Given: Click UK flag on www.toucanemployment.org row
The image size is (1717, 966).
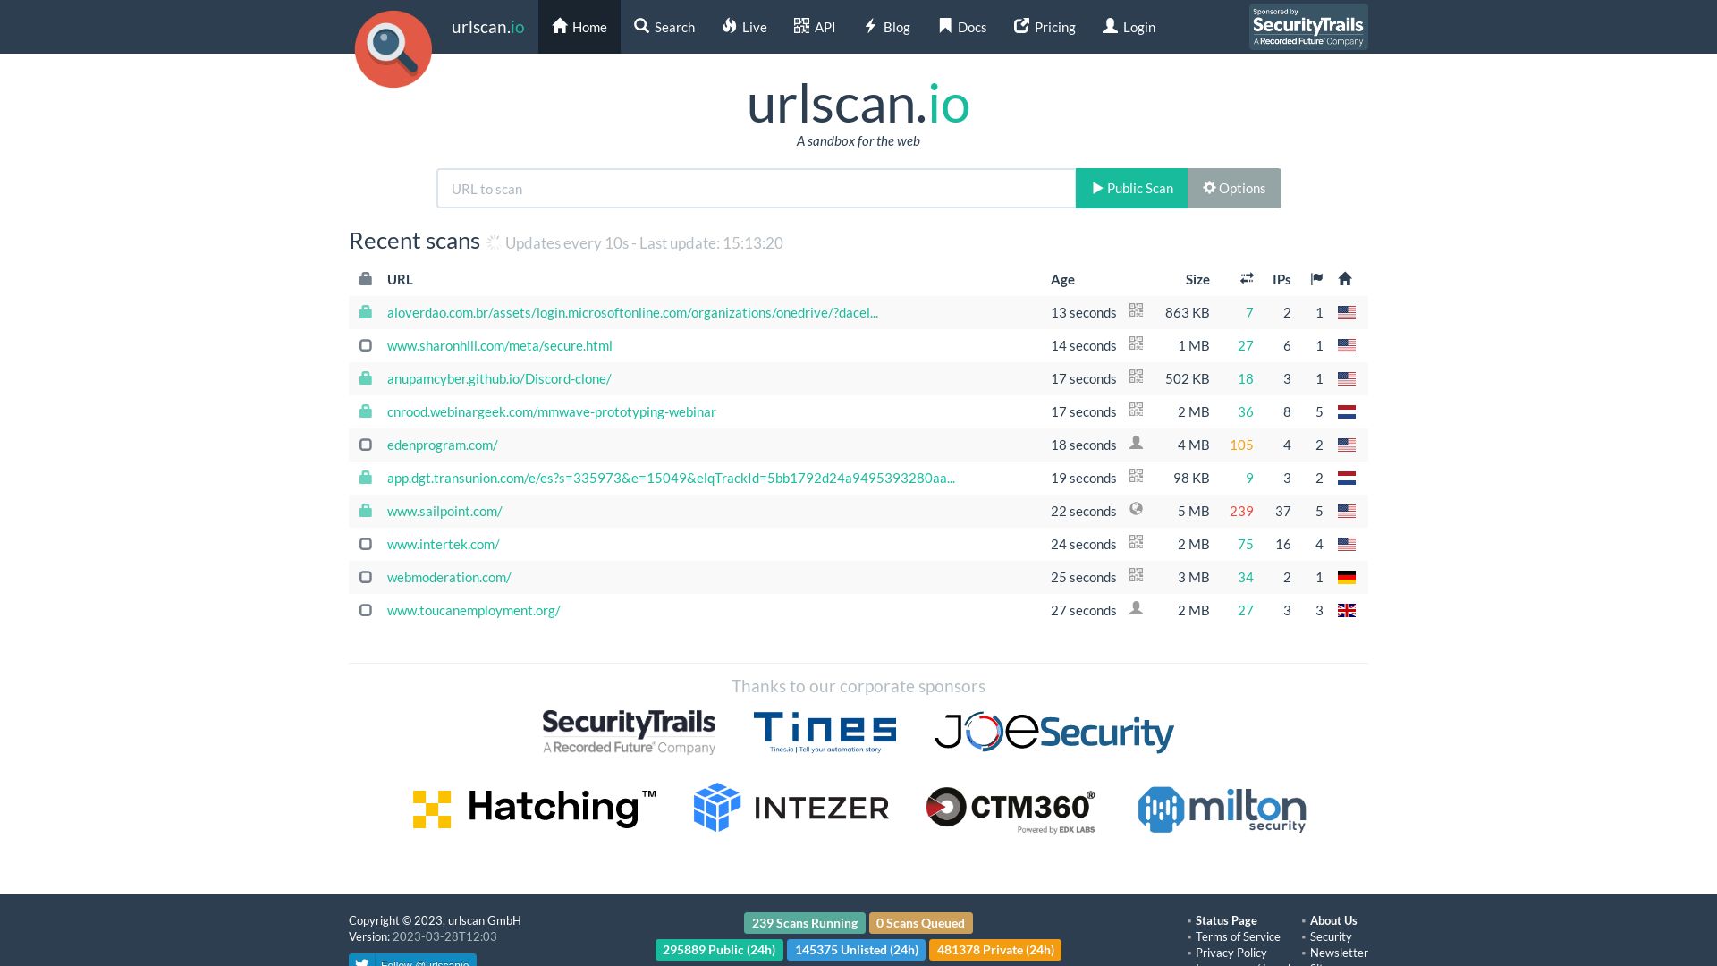Looking at the screenshot, I should 1347,610.
